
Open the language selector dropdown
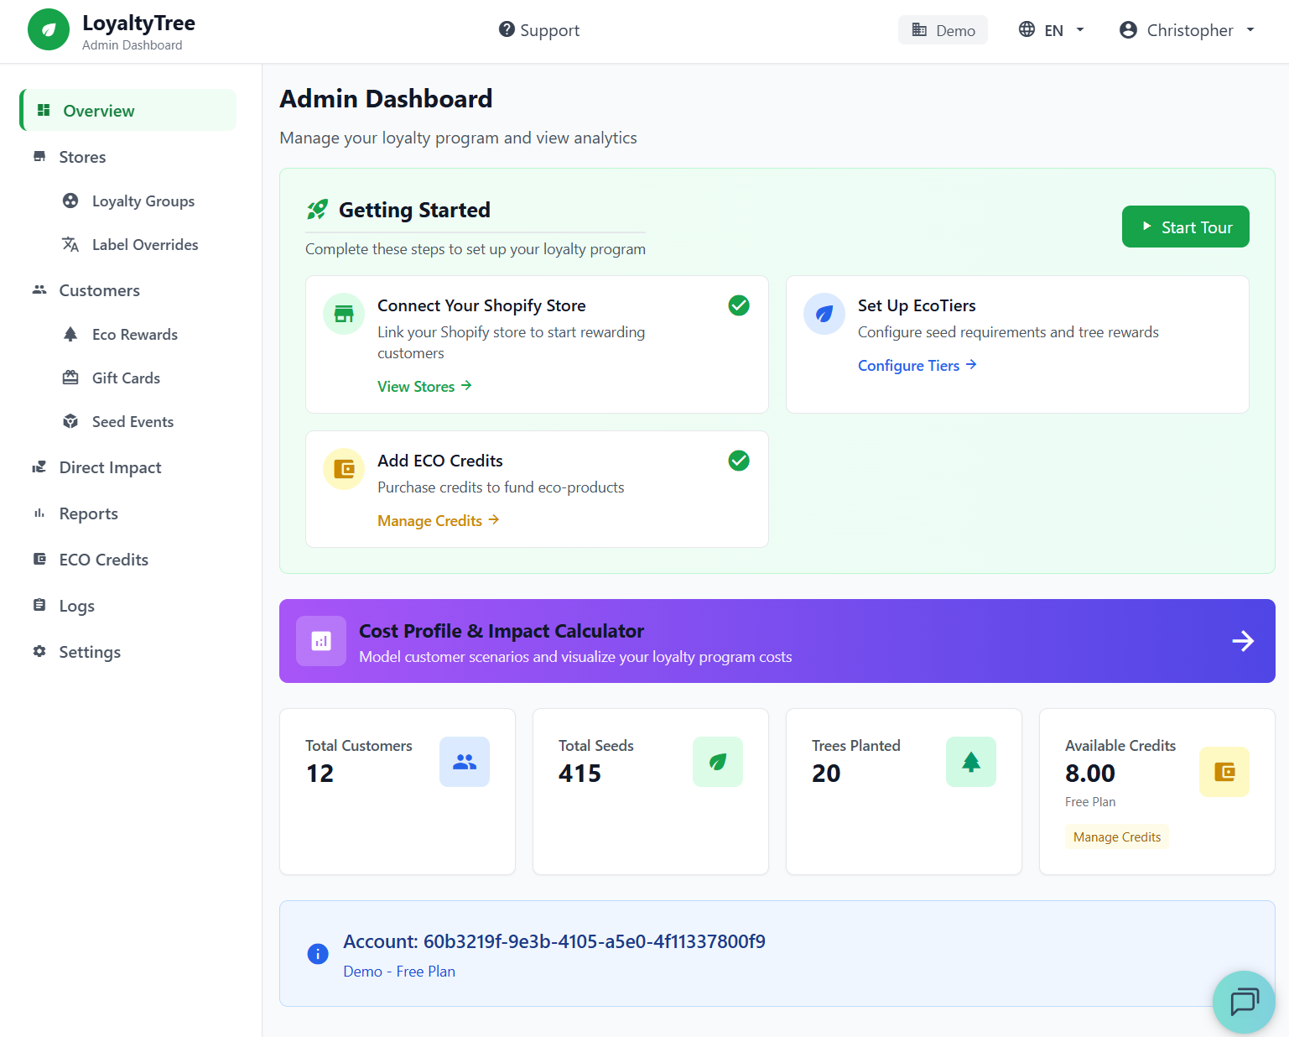point(1051,29)
